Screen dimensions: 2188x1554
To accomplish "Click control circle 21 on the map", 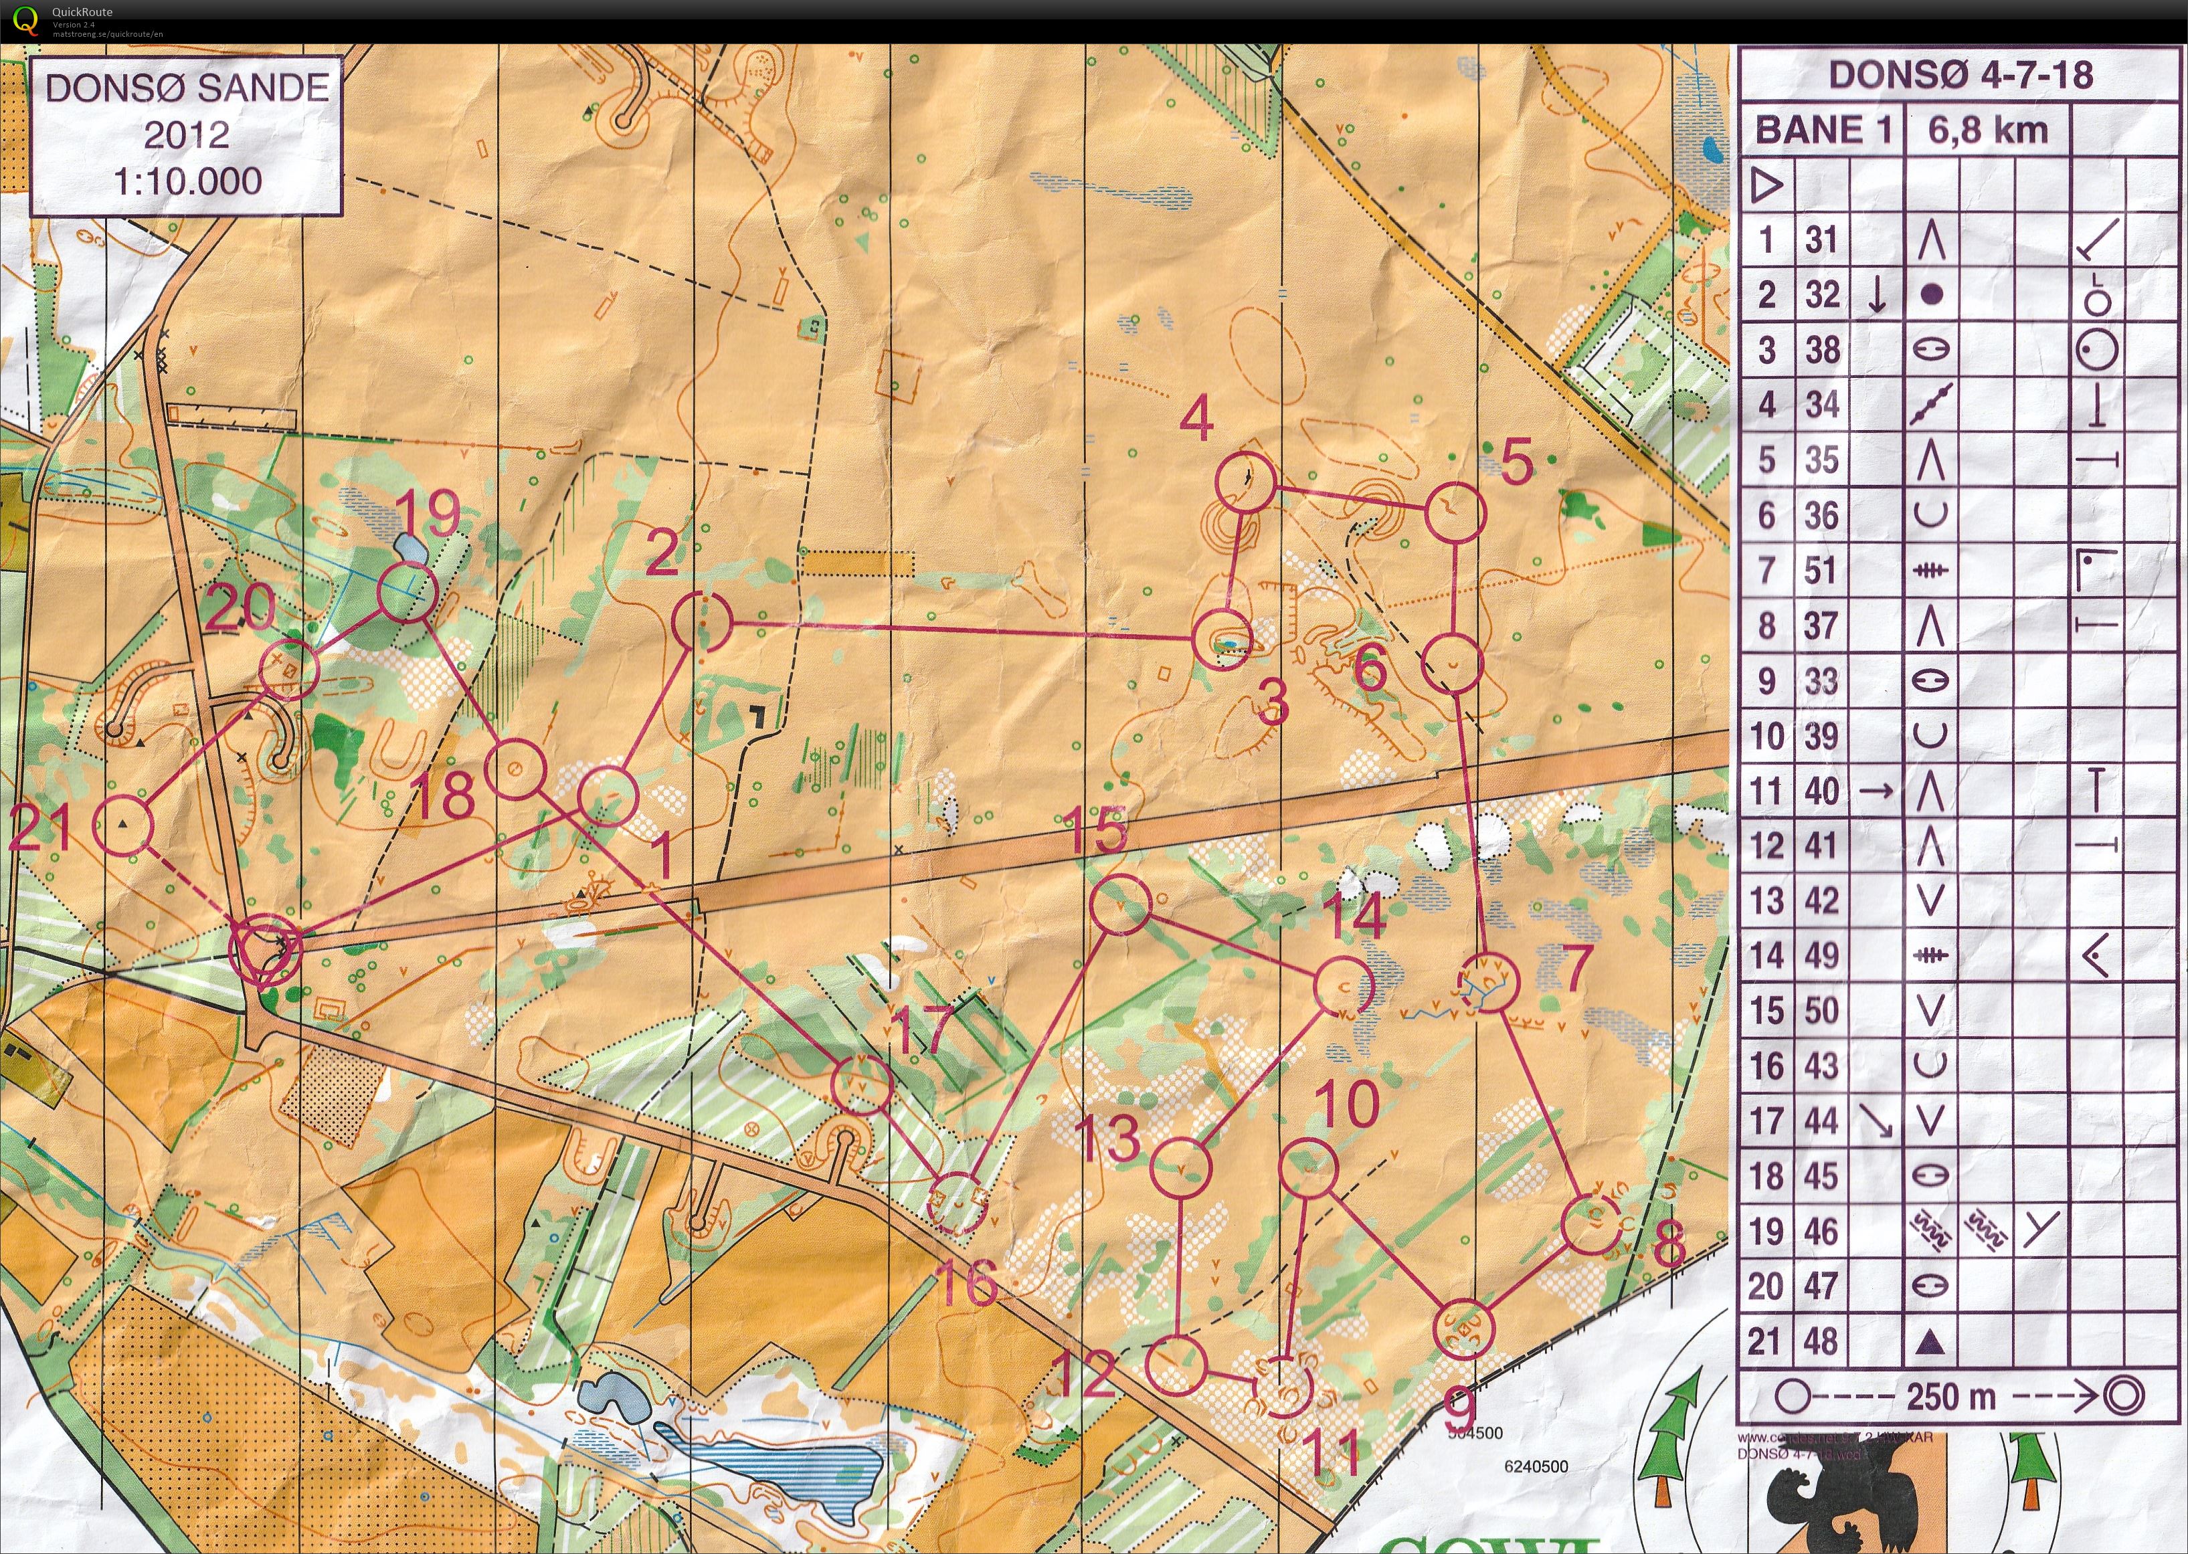I will tap(122, 825).
